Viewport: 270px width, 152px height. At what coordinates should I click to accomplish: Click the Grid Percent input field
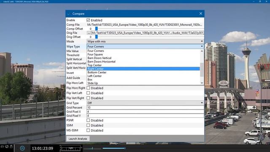(x=145, y=107)
